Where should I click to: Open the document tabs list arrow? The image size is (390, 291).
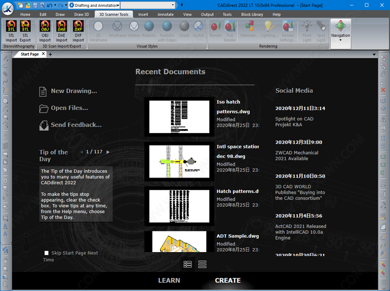pyautogui.click(x=374, y=54)
